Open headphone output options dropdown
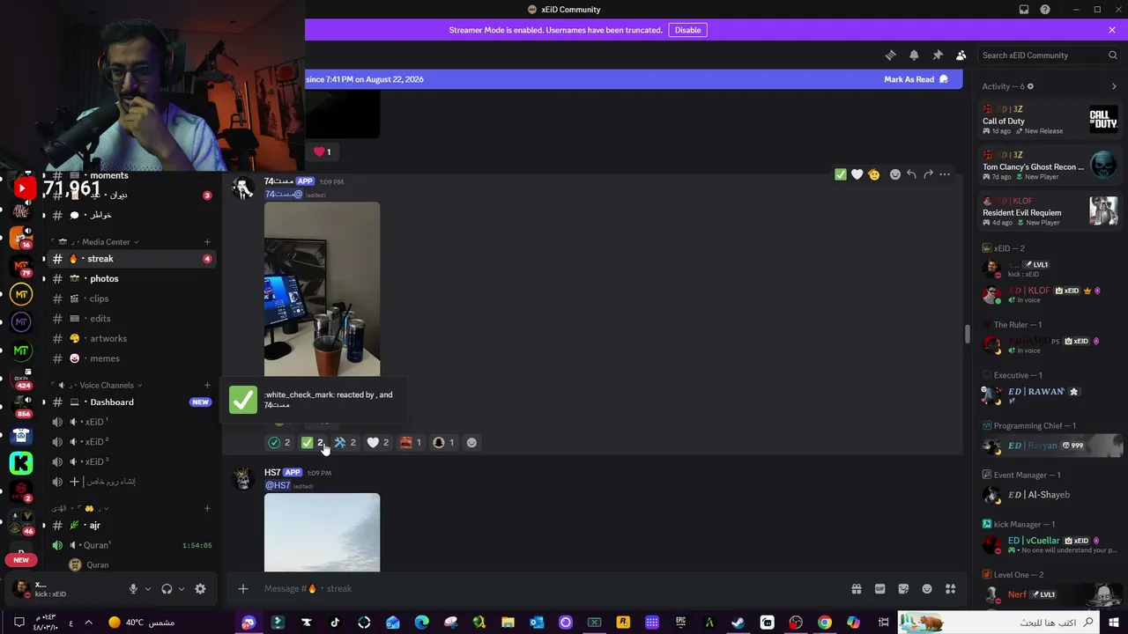Screen dimensions: 1128x634 coord(182,589)
